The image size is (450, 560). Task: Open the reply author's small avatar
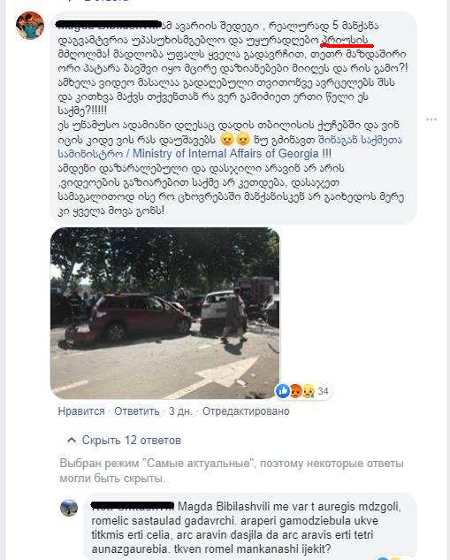point(69,508)
